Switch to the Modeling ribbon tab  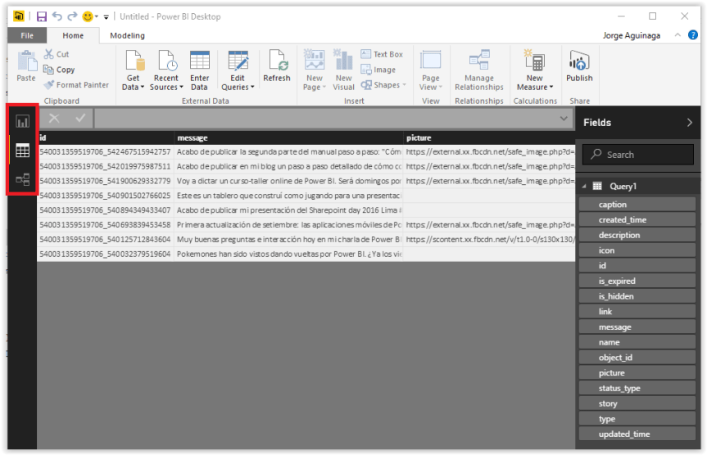point(127,36)
